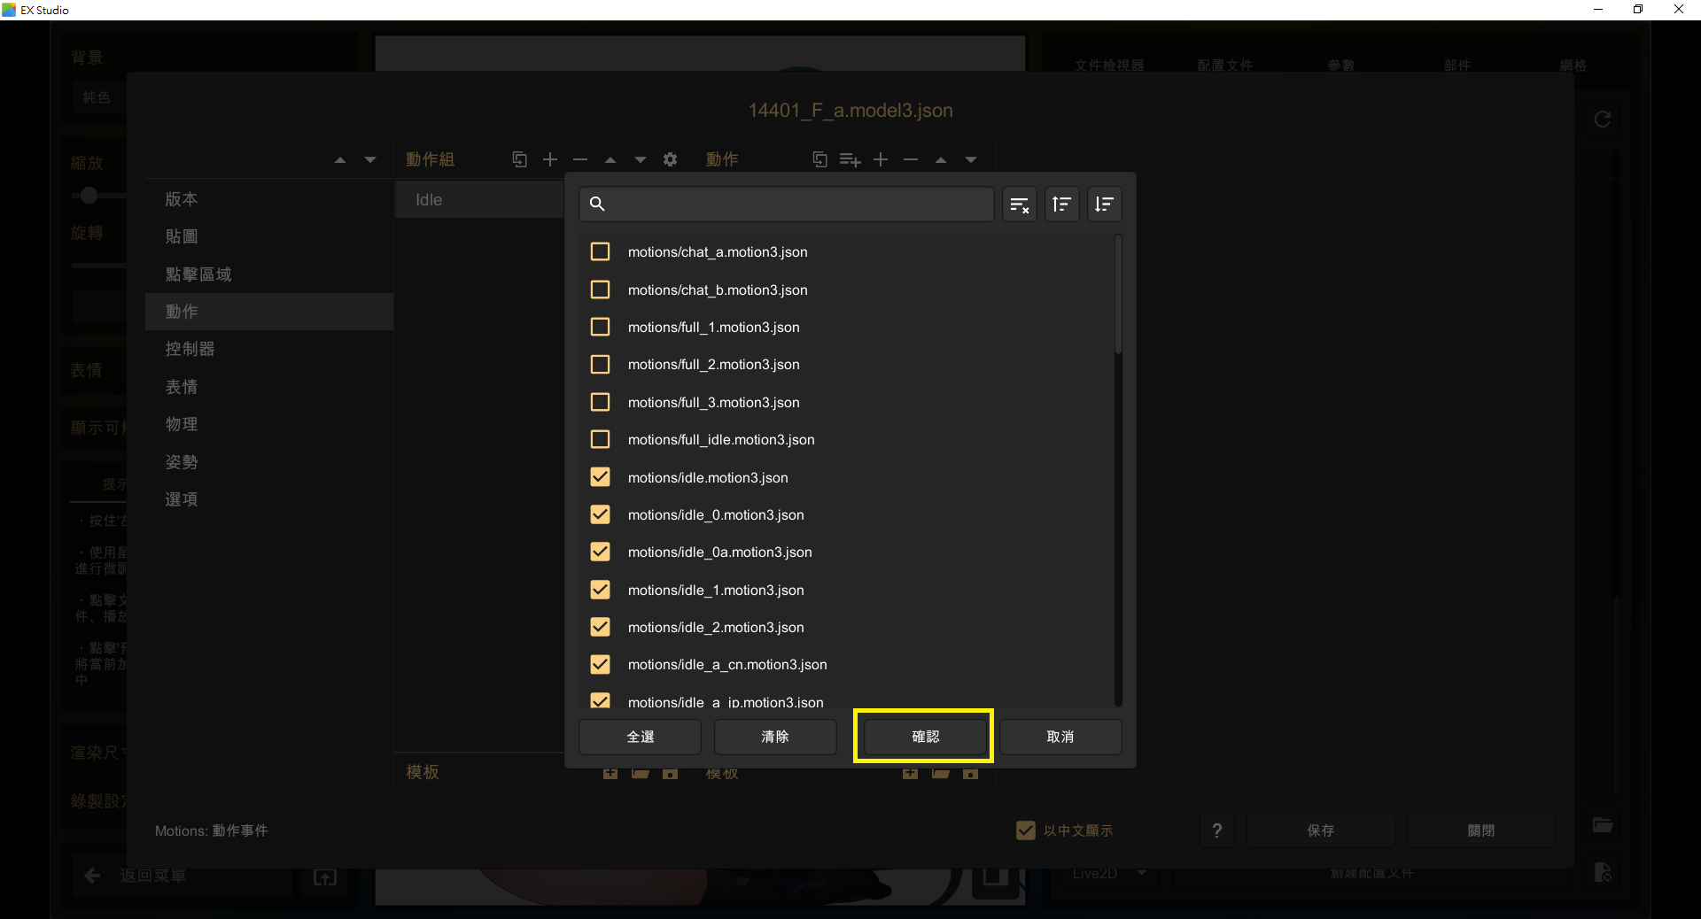Sort motion list in descending order

pos(1104,205)
